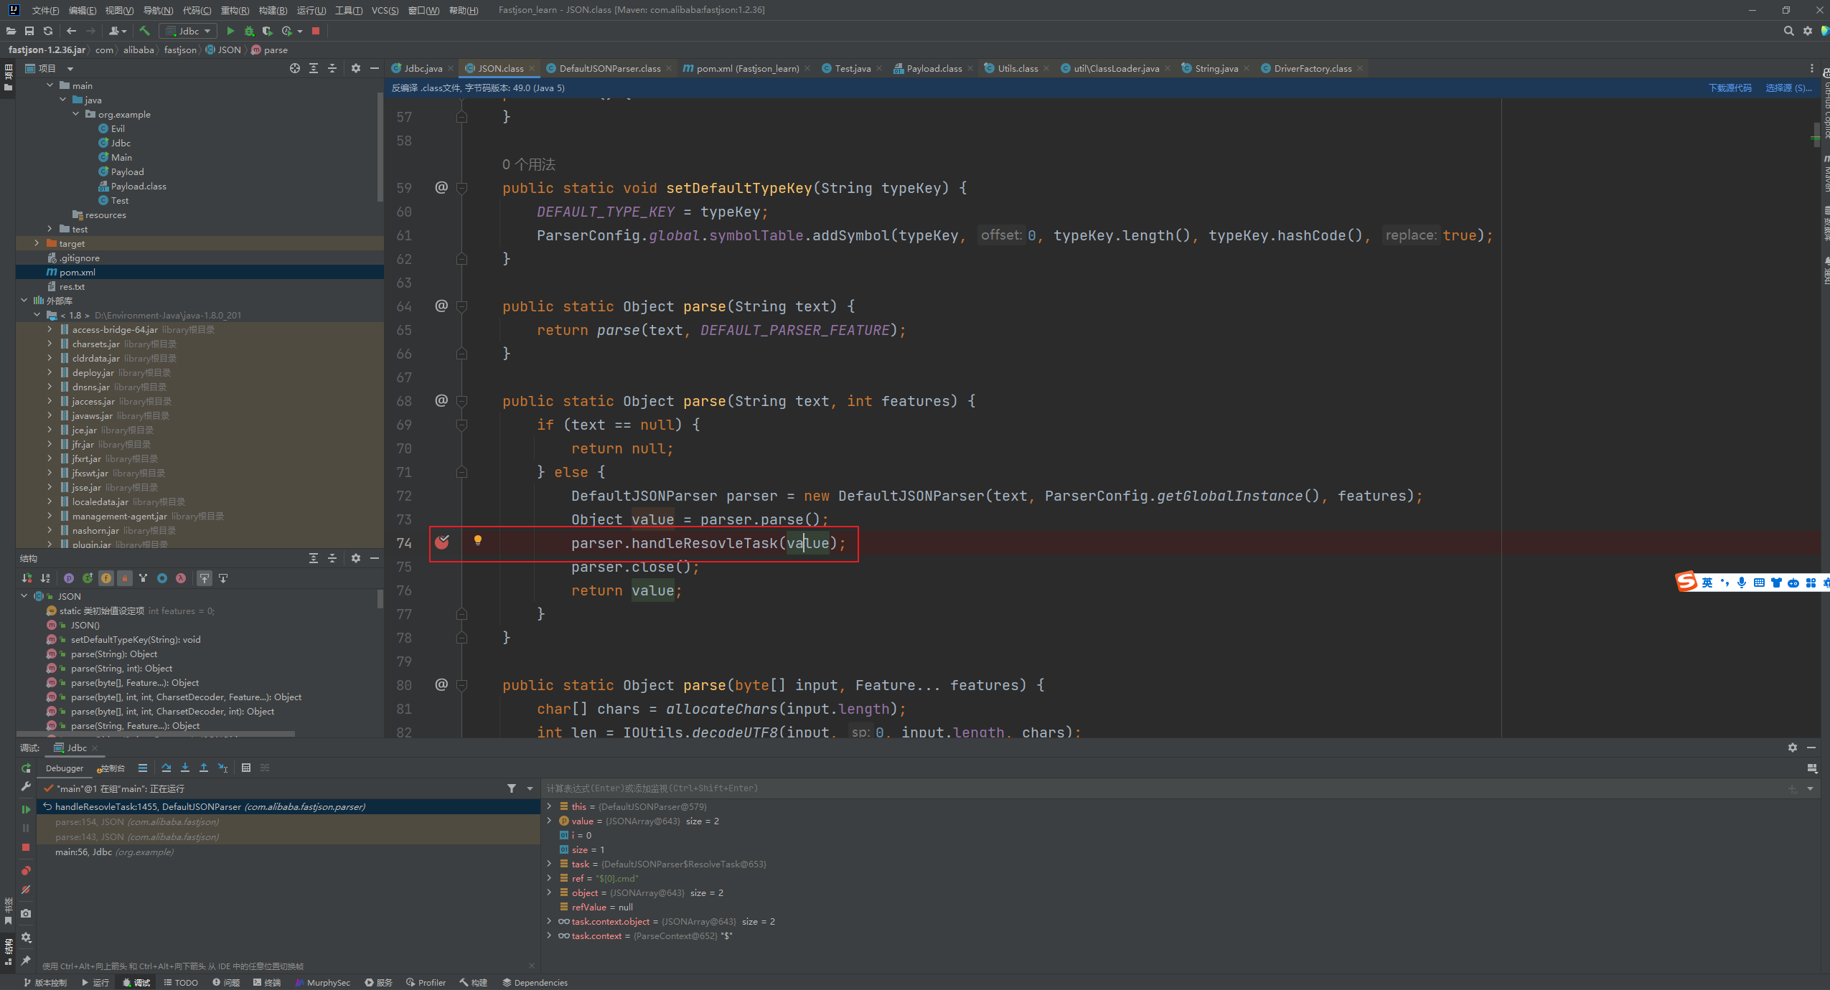The width and height of the screenshot is (1830, 990).
Task: Toggle show lambdas pink lambda filter
Action: [181, 578]
